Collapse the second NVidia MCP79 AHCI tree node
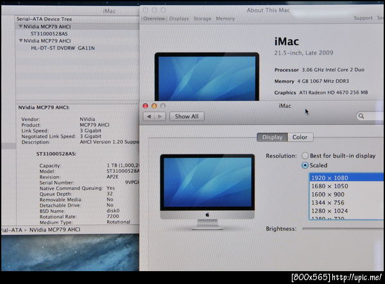The image size is (385, 284). pos(21,40)
